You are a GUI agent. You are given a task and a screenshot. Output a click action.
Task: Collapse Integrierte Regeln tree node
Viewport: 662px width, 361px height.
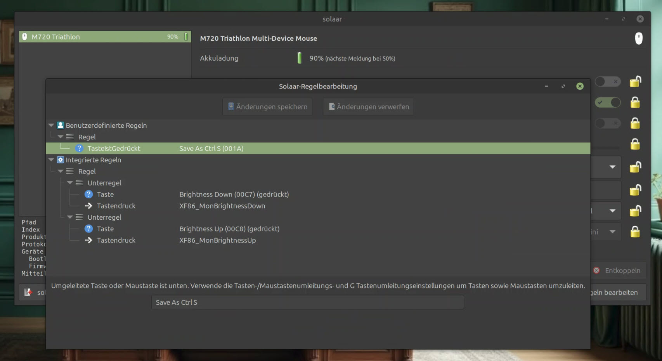tap(51, 160)
